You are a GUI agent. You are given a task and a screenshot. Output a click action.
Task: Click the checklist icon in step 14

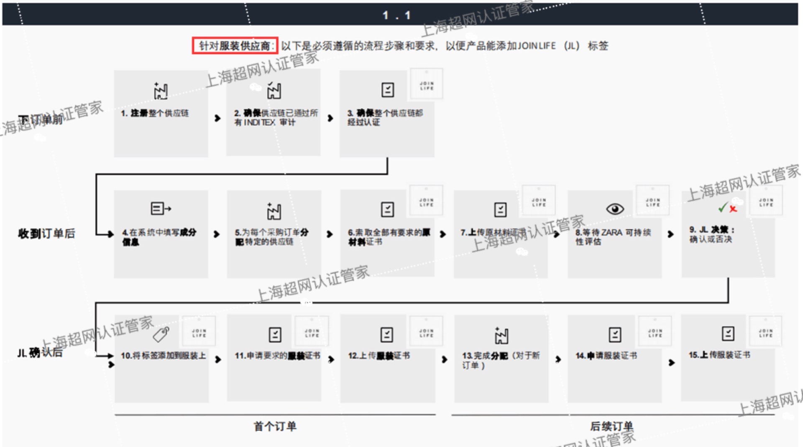click(615, 334)
